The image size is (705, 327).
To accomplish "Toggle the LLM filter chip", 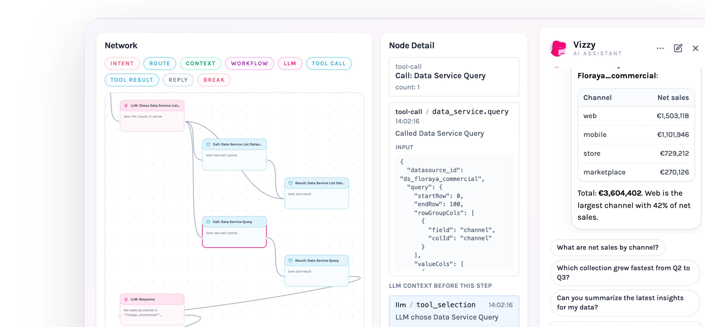I will coord(290,63).
